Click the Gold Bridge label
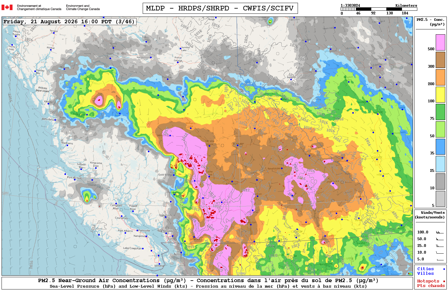The image size is (448, 291). pos(165,175)
